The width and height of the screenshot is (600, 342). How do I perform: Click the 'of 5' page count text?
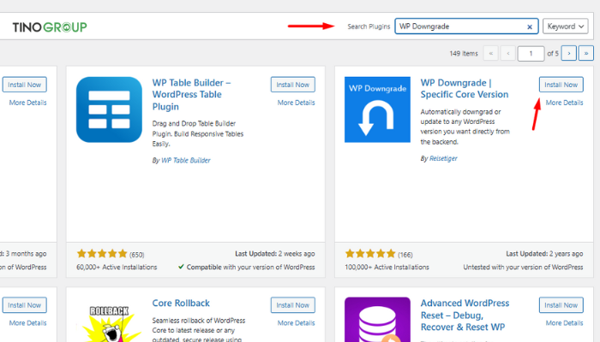[x=553, y=53]
